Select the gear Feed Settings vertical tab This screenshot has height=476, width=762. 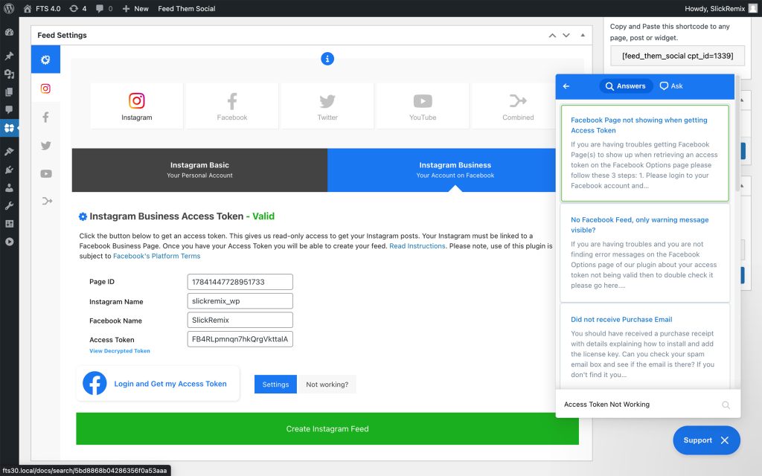pos(45,59)
